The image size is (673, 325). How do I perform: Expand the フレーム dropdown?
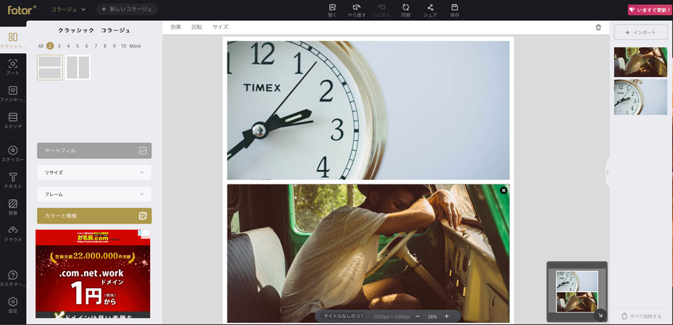(x=94, y=195)
